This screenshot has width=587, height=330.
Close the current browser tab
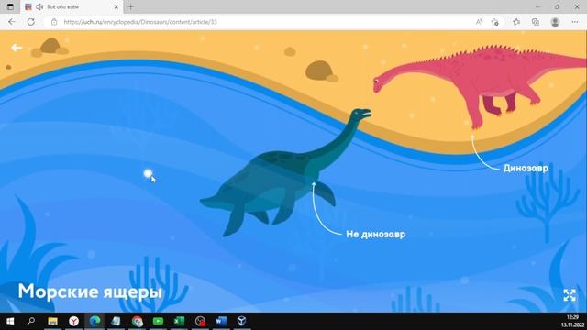pos(116,6)
